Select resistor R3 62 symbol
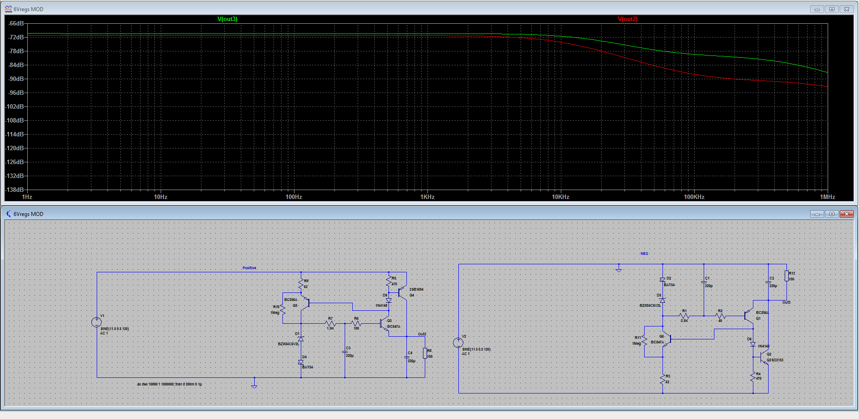 (x=662, y=379)
